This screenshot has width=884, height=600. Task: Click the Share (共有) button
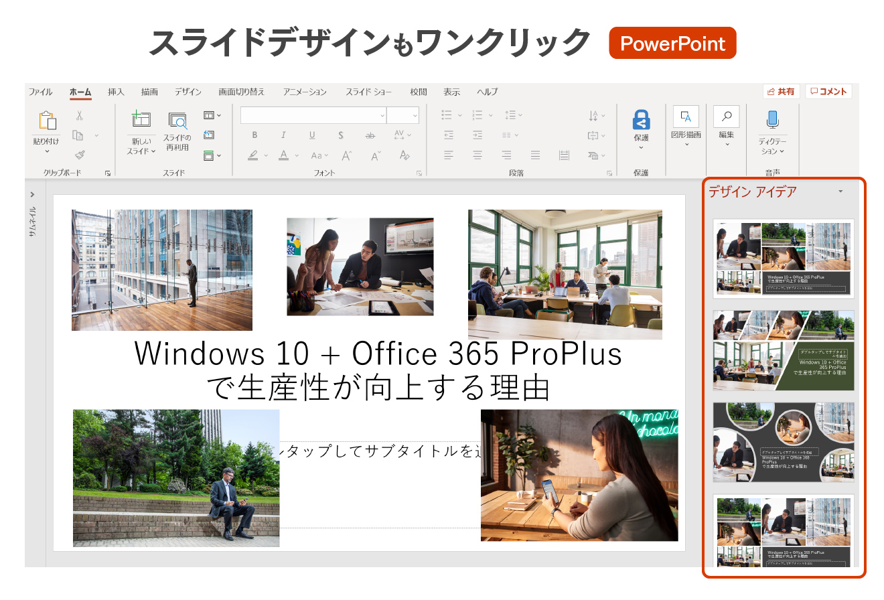tap(781, 92)
